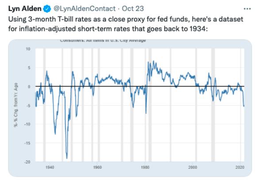
Task: Click the tweet text about T-bill rates
Action: coord(126,24)
